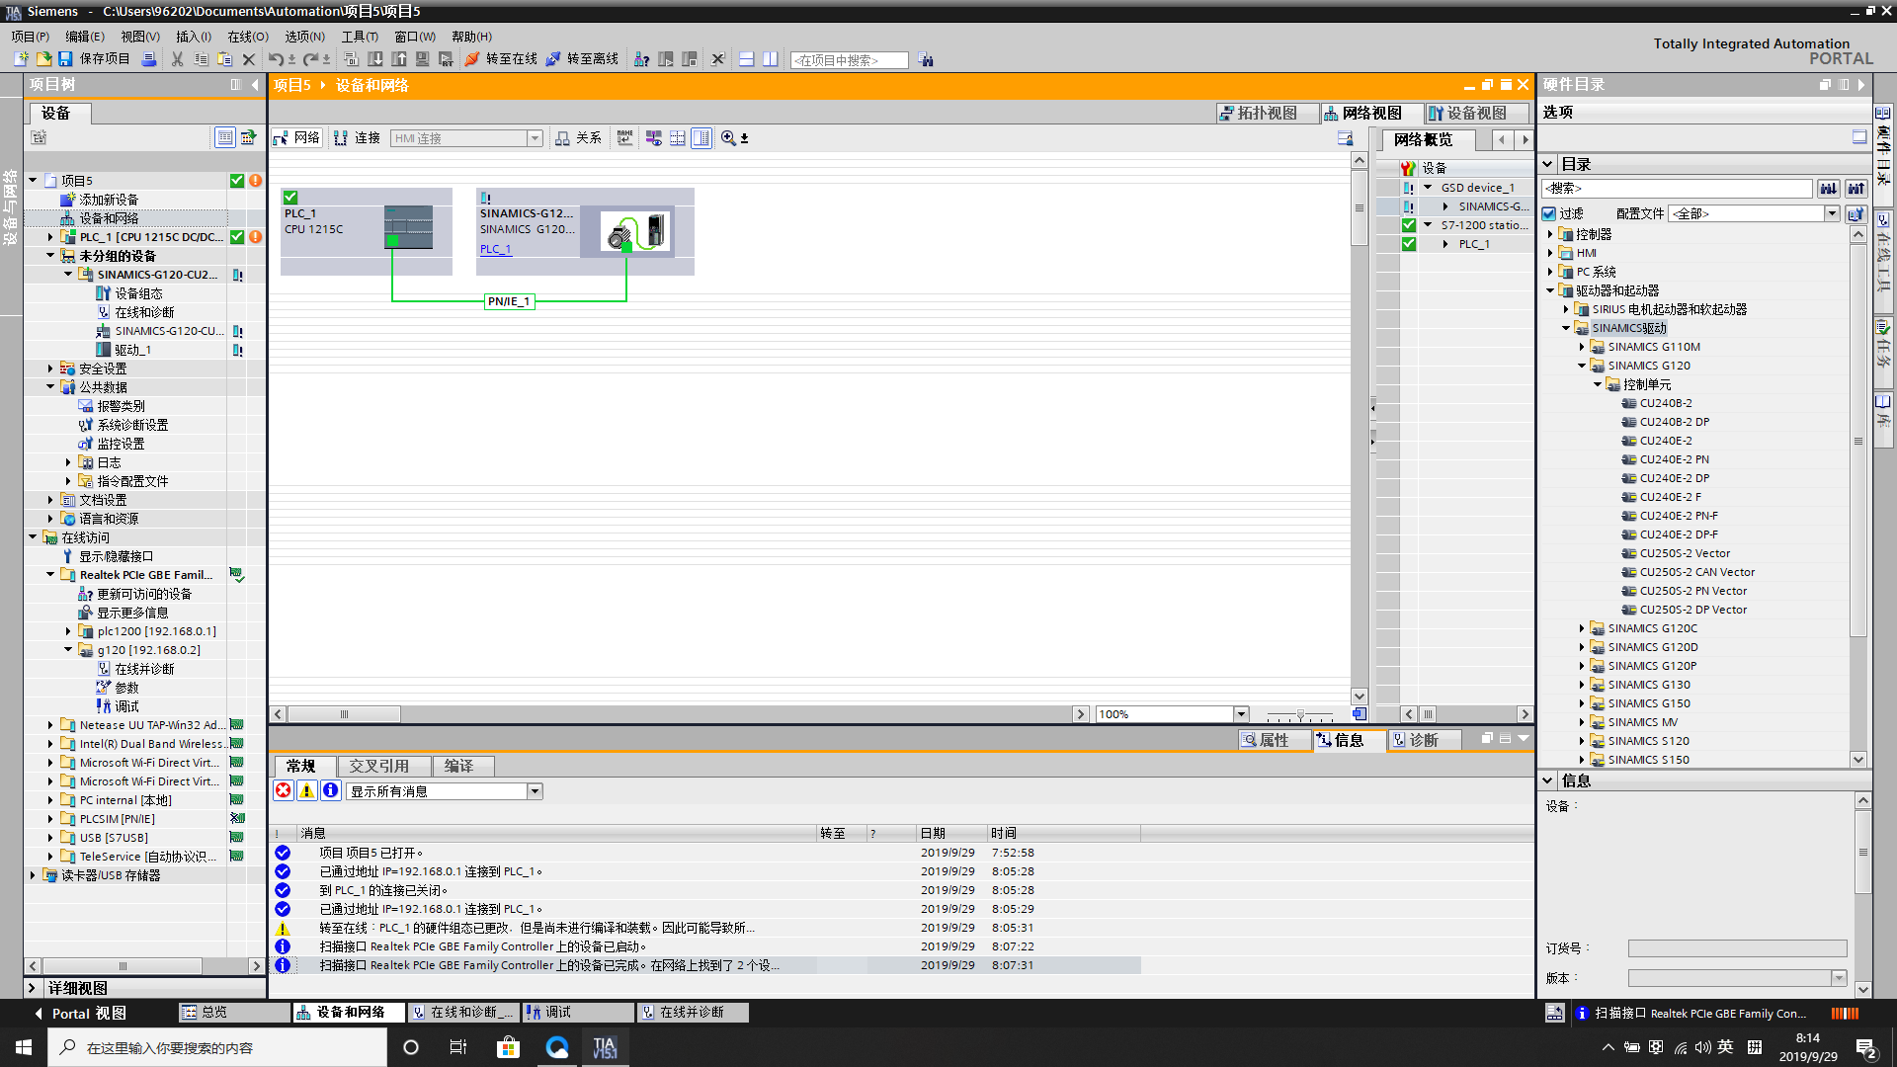This screenshot has height=1067, width=1897.
Task: Click the Accessible devices icon in toolbar
Action: [641, 59]
